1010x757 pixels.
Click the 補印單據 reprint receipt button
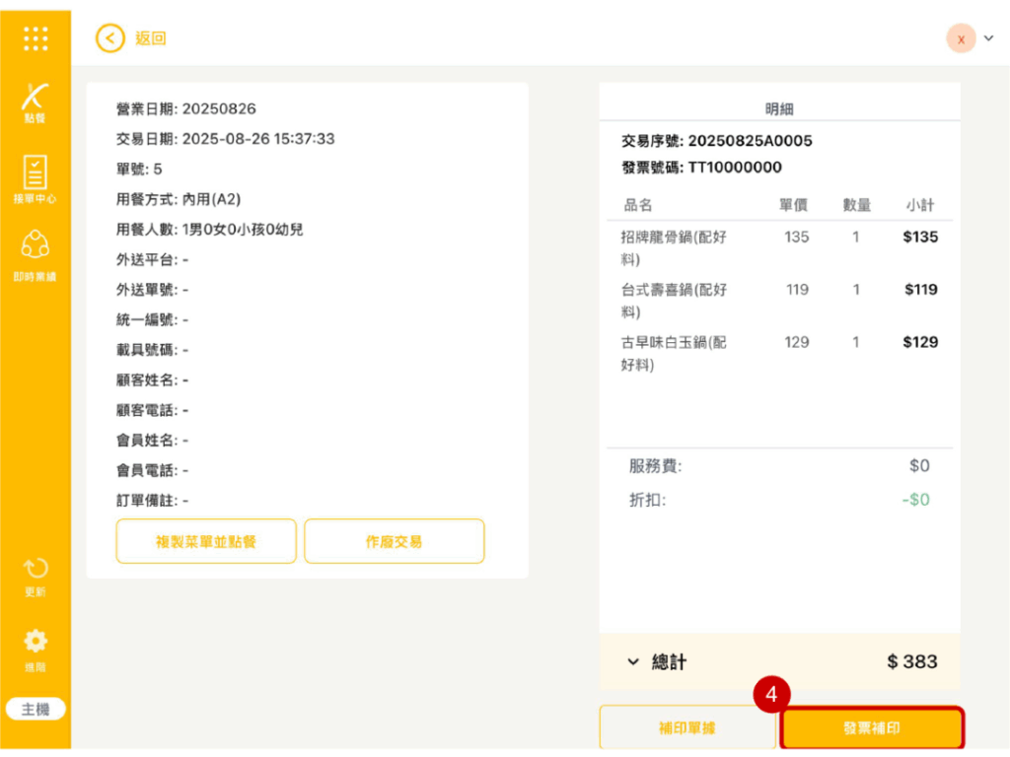tap(687, 728)
